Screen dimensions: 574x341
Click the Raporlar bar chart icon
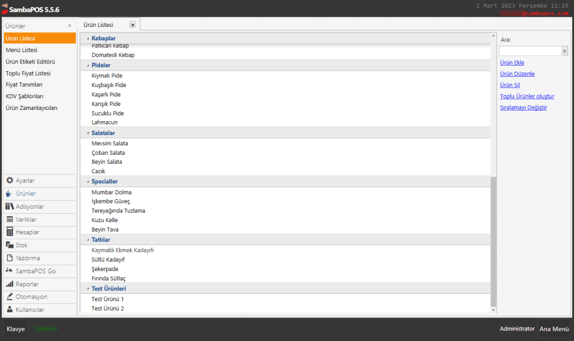pos(10,284)
